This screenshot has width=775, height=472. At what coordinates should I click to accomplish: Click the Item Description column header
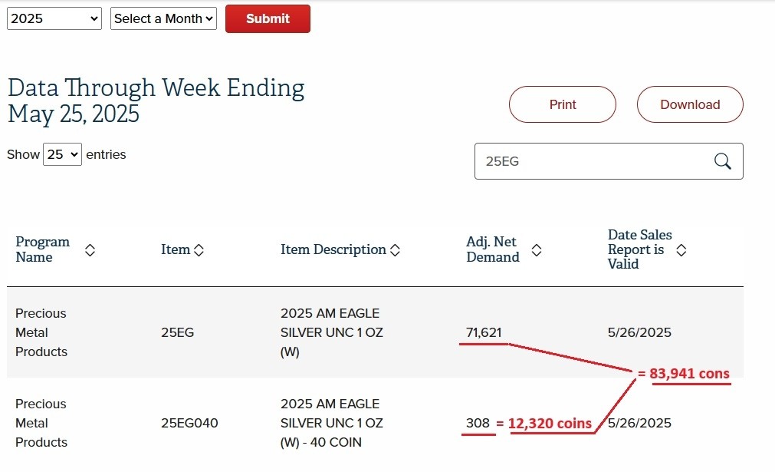click(333, 249)
